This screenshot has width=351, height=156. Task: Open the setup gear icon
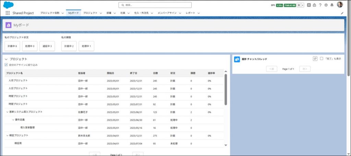[x=326, y=5]
